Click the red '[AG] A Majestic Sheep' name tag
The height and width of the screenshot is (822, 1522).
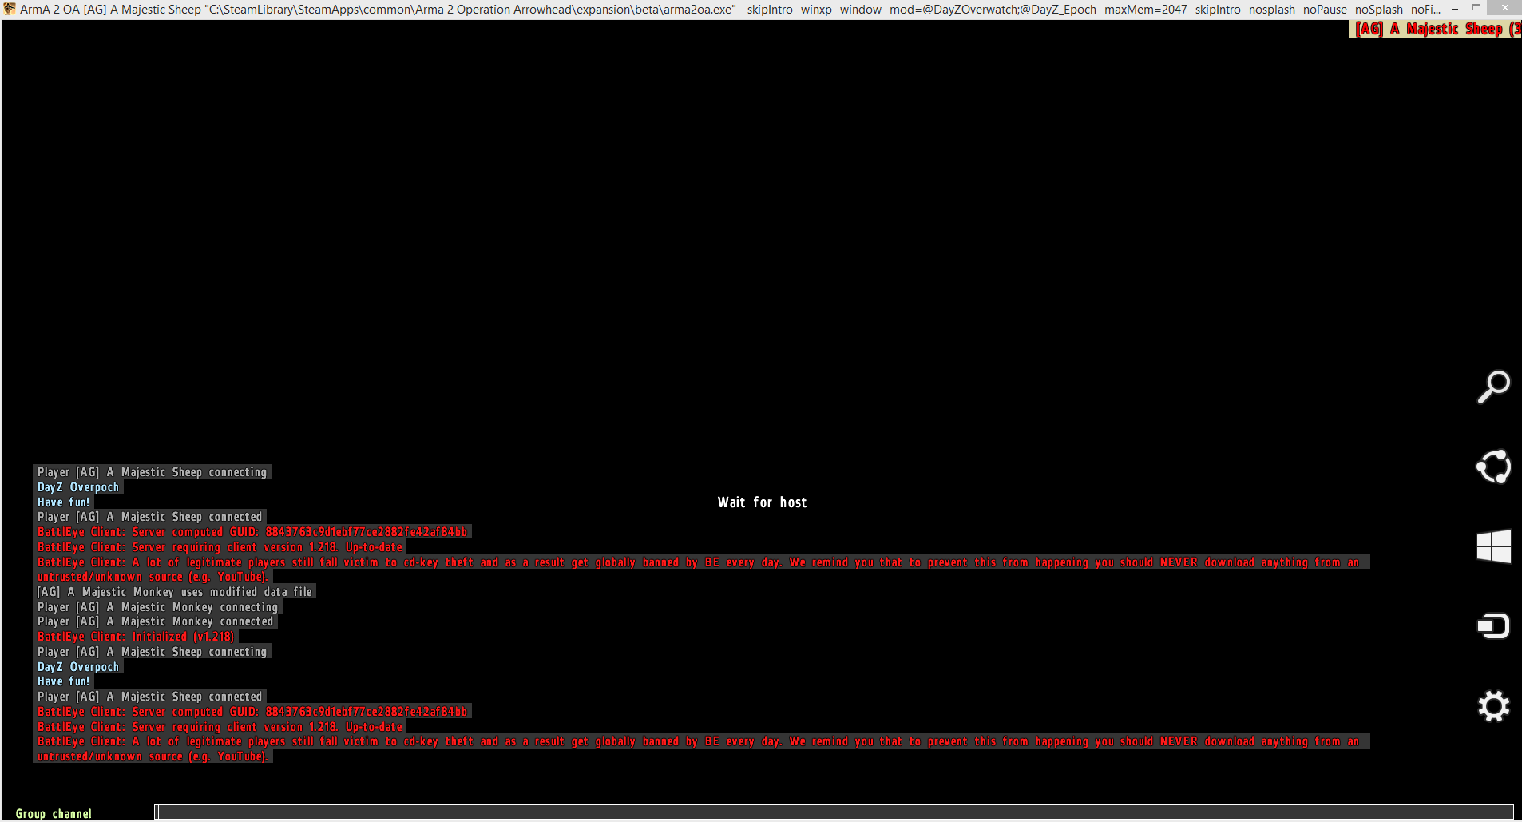1435,29
